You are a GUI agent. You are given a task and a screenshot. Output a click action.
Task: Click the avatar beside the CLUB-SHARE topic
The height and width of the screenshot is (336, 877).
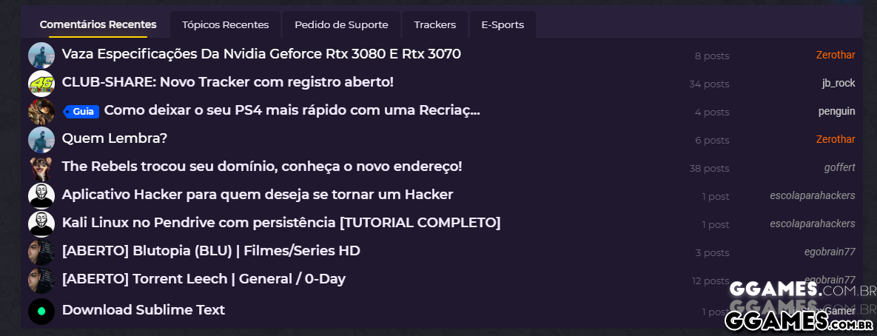coord(41,83)
